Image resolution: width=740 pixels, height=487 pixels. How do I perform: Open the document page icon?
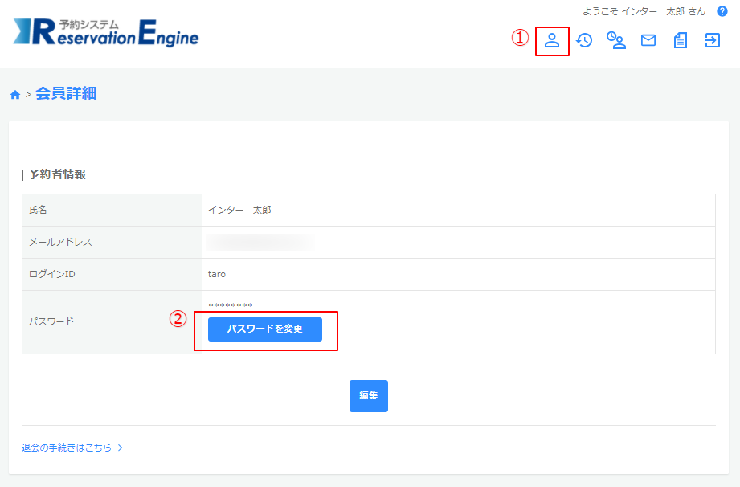click(x=681, y=40)
